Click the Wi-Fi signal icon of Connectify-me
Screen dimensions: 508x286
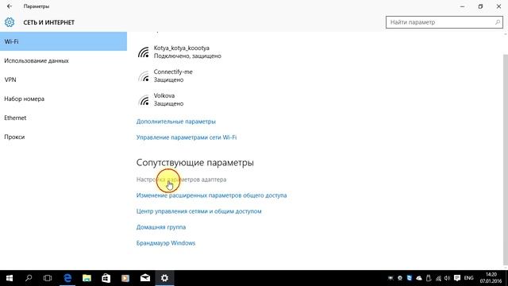(x=144, y=76)
